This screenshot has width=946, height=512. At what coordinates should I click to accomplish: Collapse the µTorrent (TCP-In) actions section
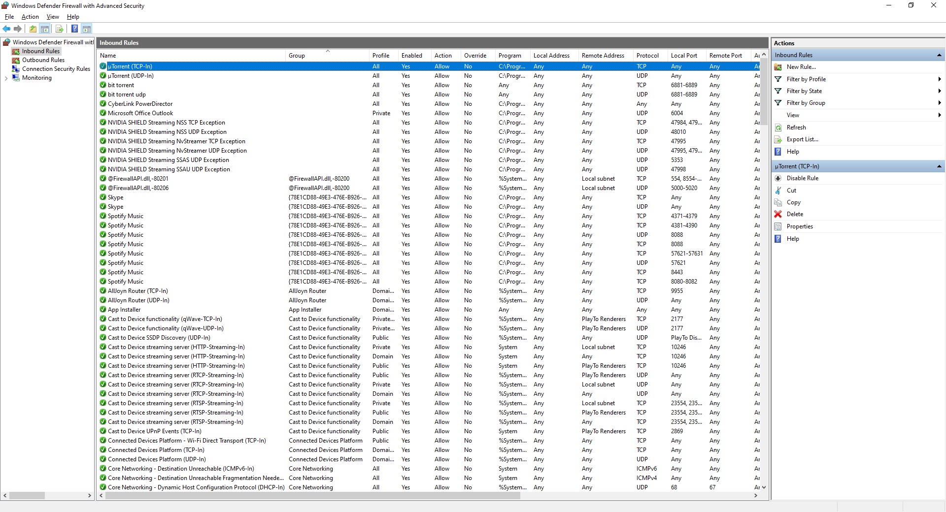(x=939, y=166)
